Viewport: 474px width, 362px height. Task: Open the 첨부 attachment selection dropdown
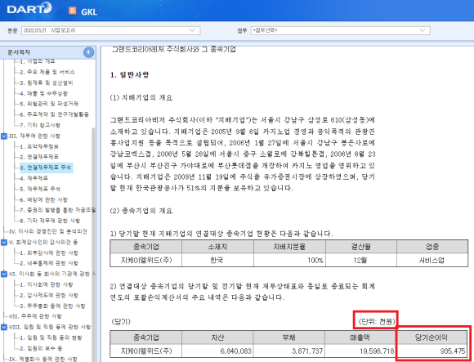(341, 30)
